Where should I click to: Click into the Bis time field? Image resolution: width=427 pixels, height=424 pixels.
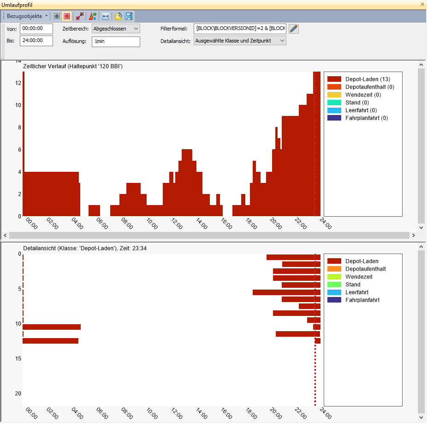pos(37,41)
